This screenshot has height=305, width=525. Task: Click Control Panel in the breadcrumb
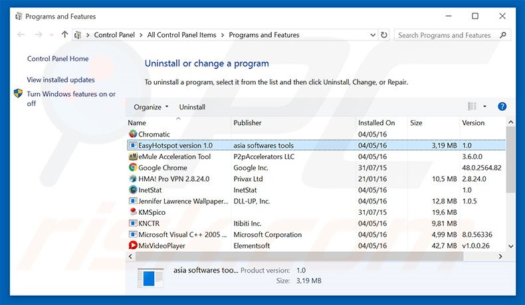coord(114,34)
